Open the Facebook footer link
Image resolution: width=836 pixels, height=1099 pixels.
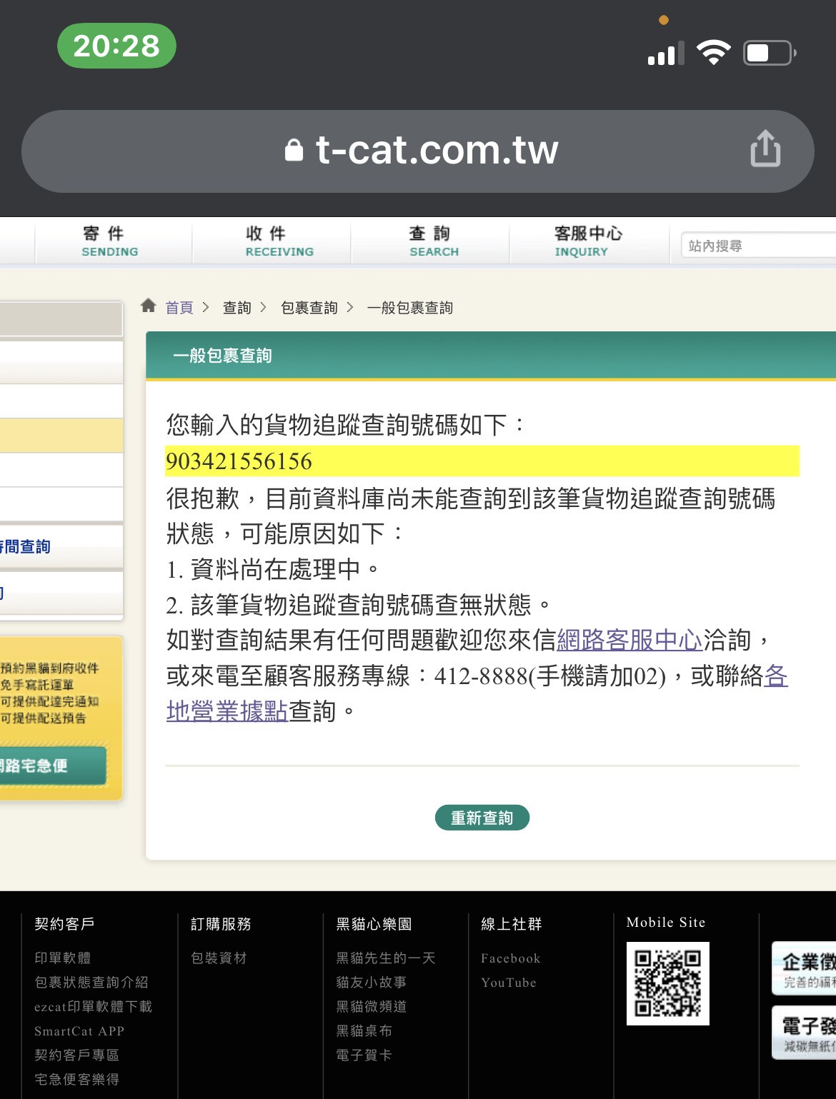pos(511,958)
